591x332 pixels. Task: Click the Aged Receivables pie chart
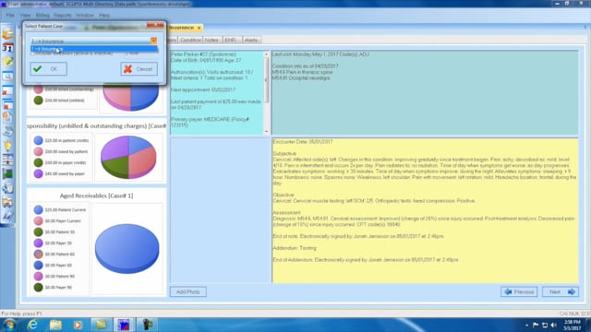[127, 248]
